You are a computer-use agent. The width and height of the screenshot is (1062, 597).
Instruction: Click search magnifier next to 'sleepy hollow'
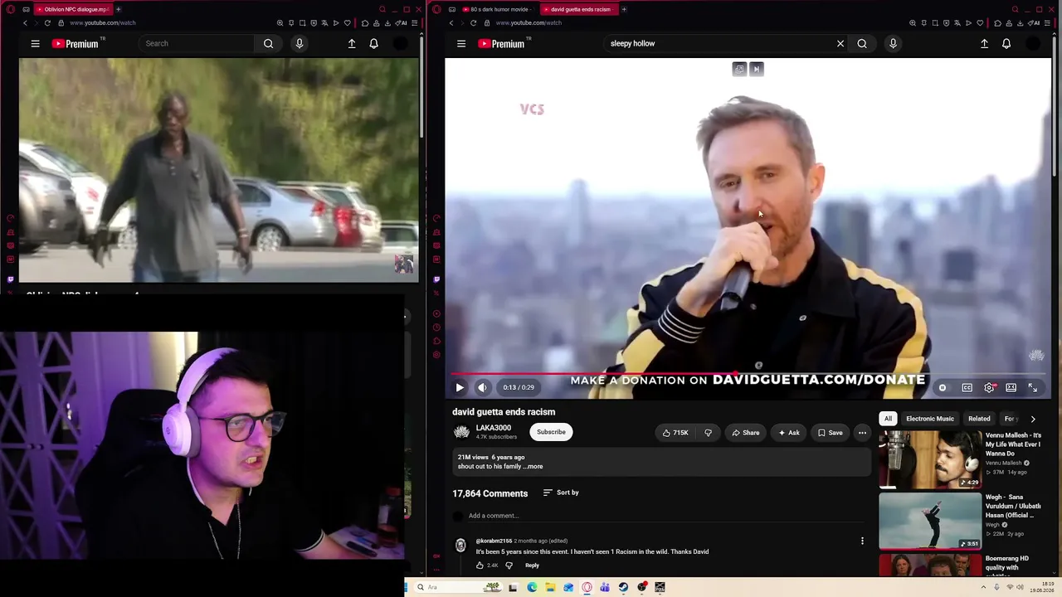point(862,44)
